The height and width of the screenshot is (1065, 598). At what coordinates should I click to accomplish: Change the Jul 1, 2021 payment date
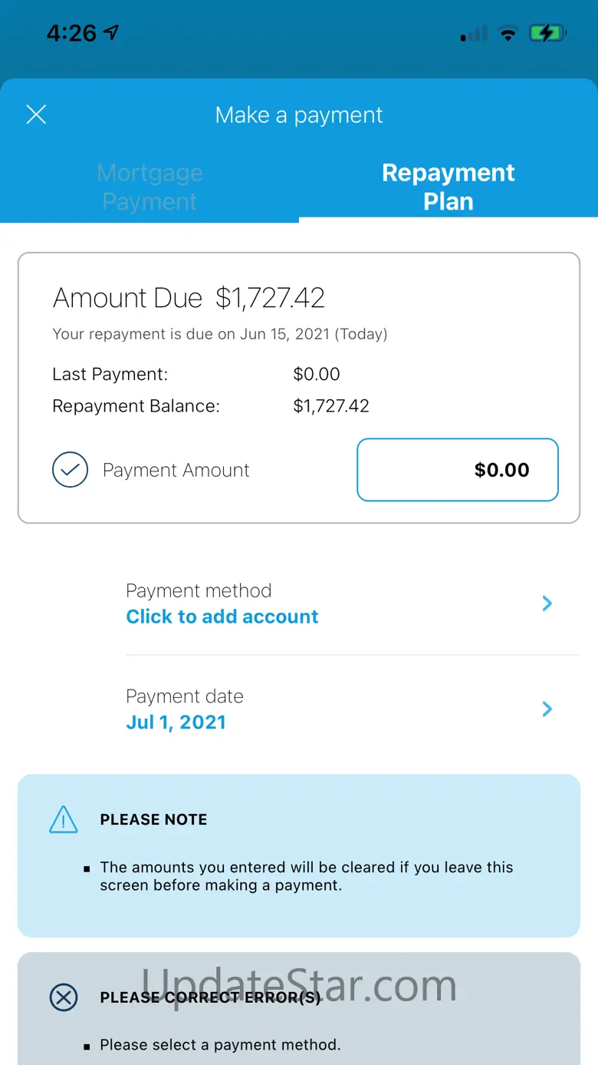[176, 723]
